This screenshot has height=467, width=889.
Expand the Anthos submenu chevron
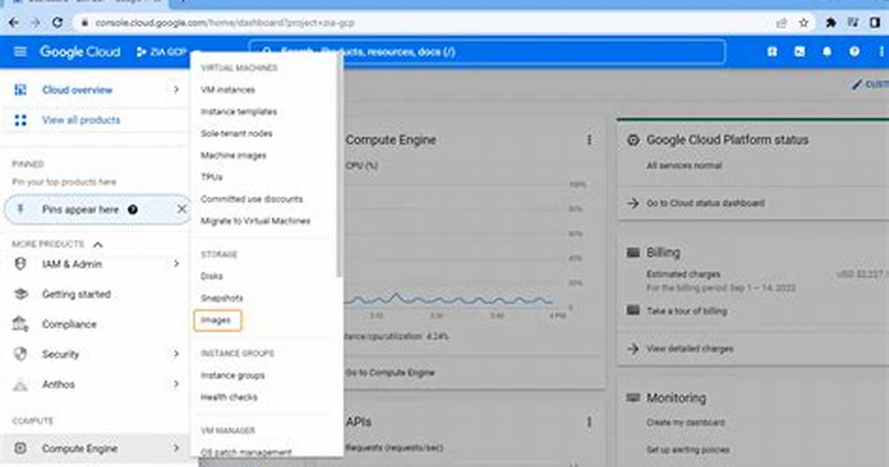click(x=176, y=384)
